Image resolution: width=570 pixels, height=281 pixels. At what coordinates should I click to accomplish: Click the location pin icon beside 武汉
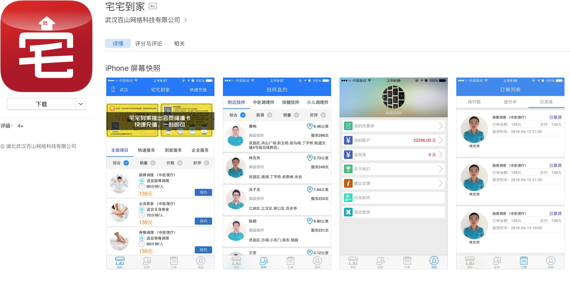[113, 90]
